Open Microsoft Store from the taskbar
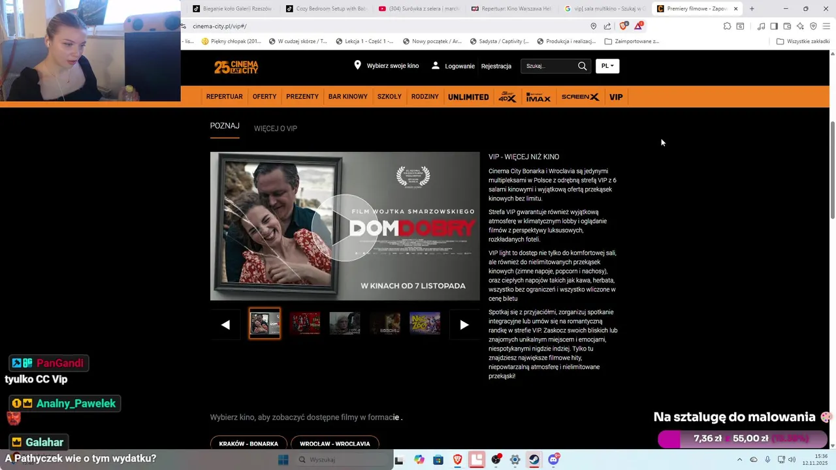 [438, 460]
